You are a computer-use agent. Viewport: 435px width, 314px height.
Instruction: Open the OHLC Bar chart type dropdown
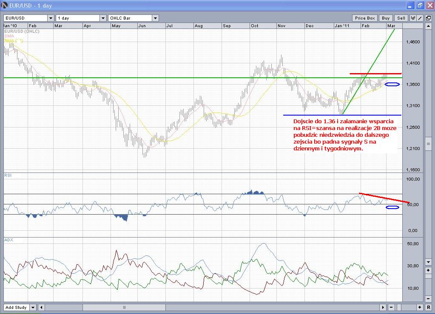pos(155,18)
